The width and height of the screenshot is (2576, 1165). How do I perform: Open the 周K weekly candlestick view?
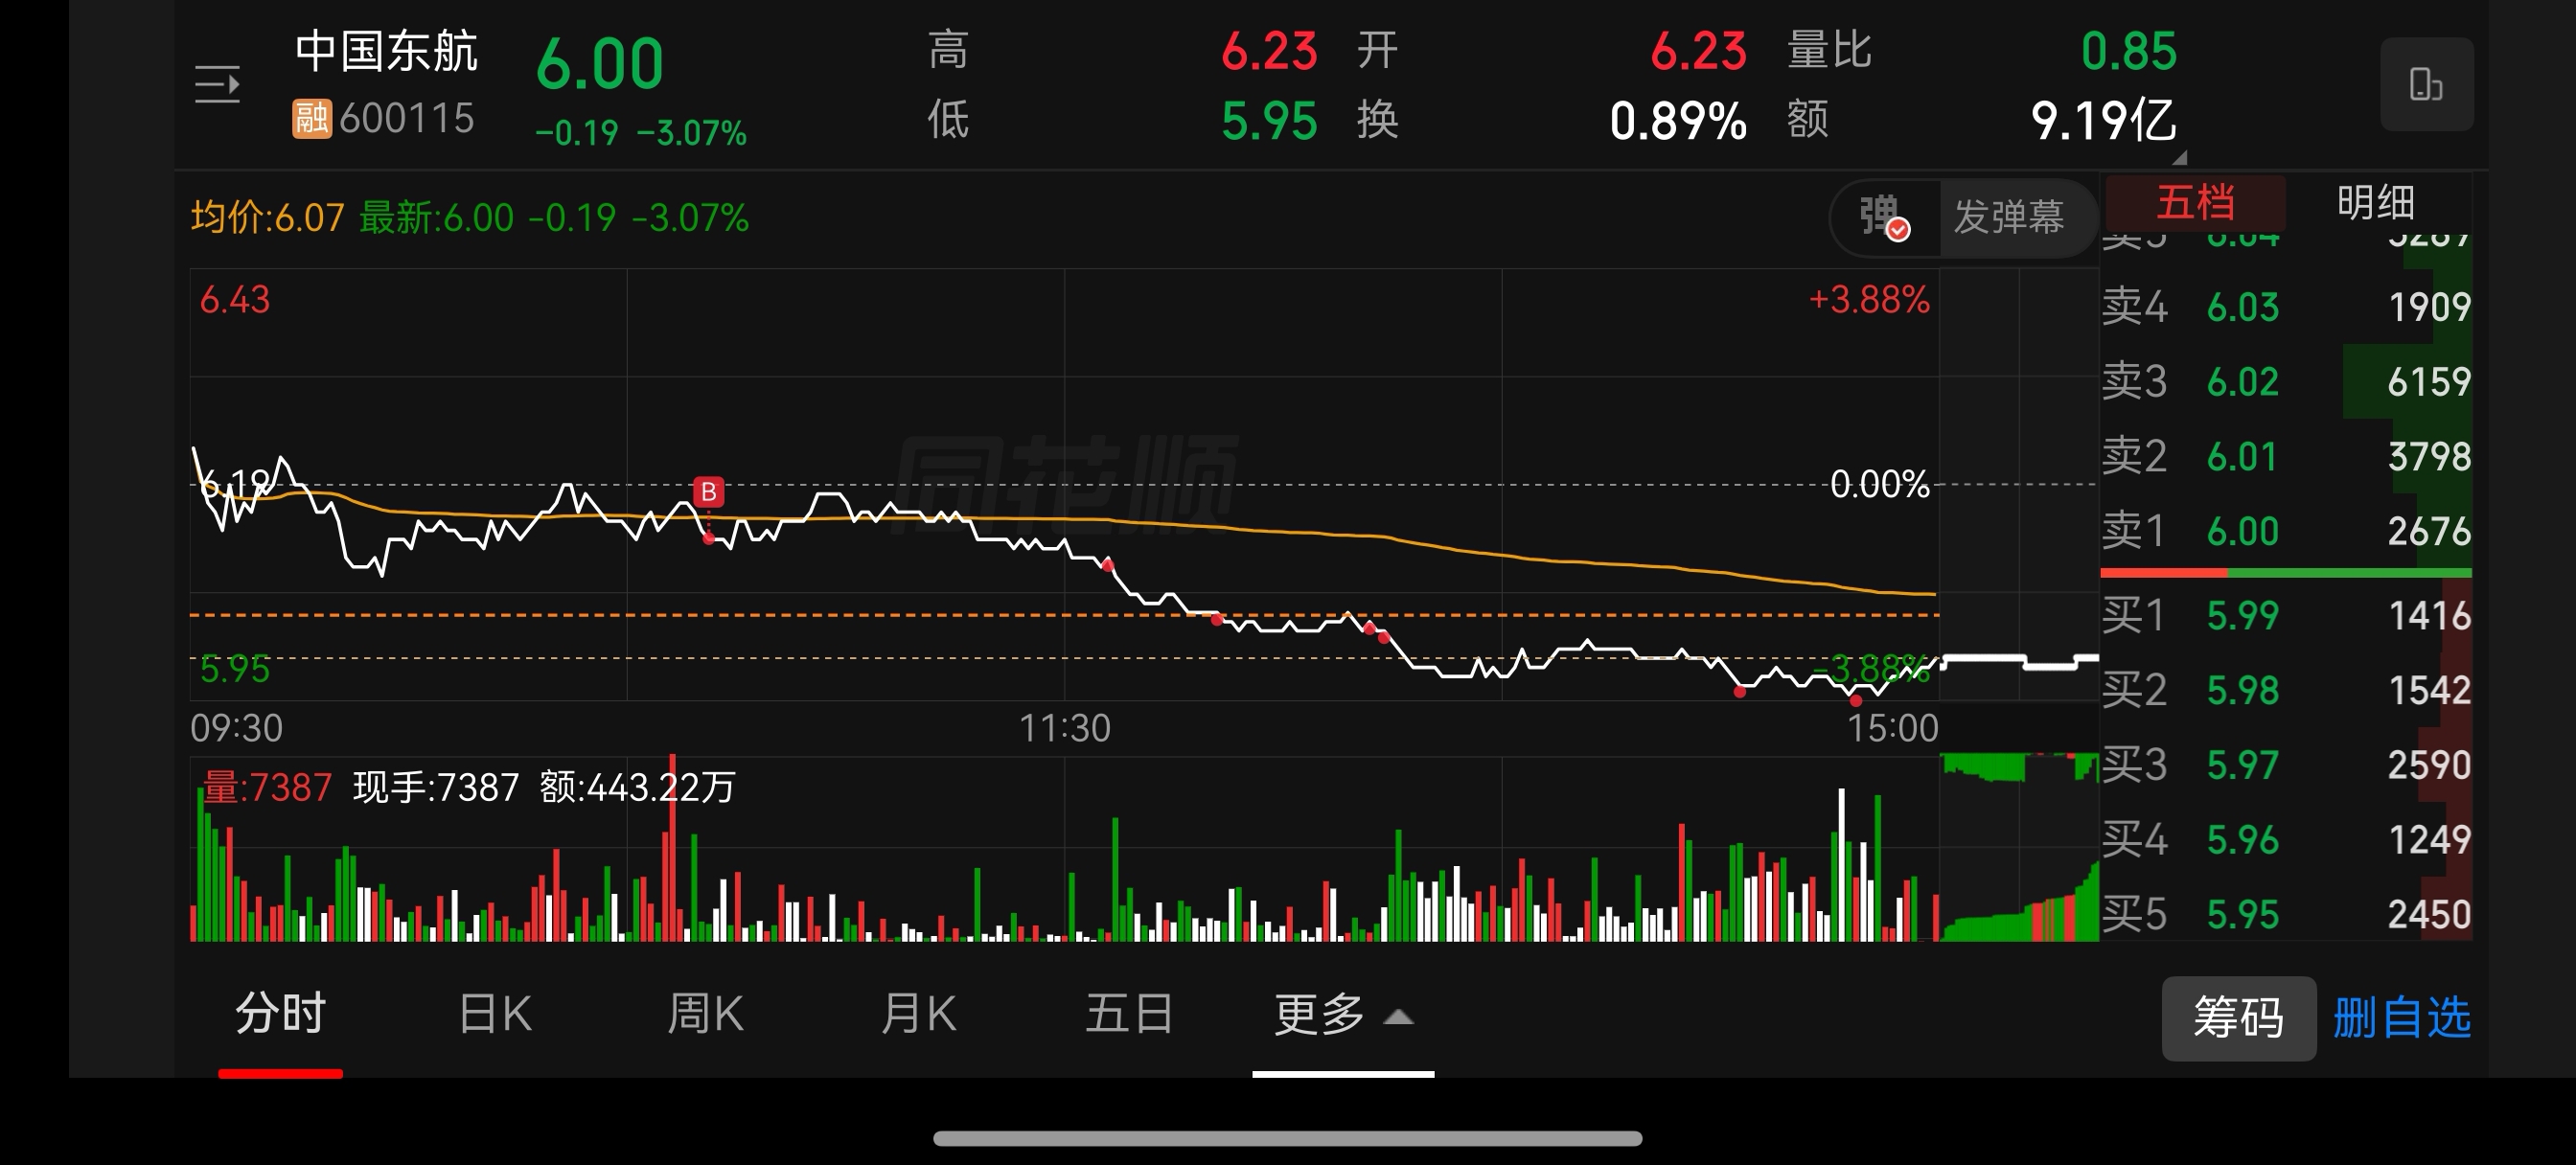point(705,1013)
